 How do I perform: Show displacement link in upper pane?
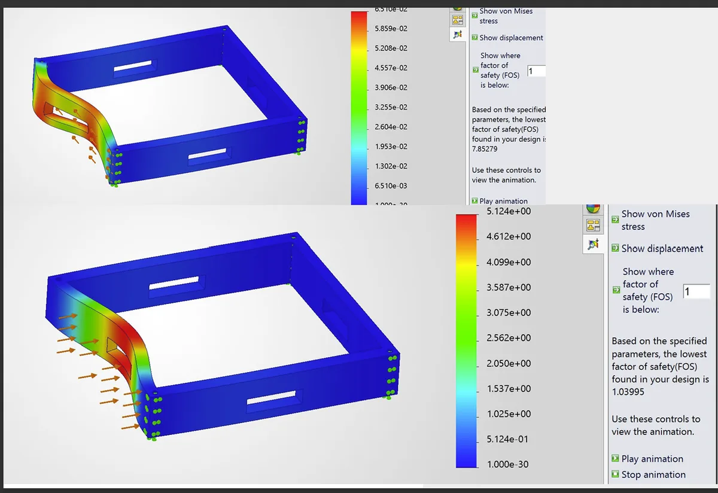511,38
